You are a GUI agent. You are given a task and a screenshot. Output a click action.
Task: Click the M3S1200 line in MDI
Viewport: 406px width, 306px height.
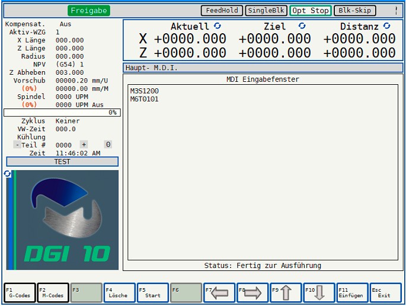pyautogui.click(x=144, y=91)
